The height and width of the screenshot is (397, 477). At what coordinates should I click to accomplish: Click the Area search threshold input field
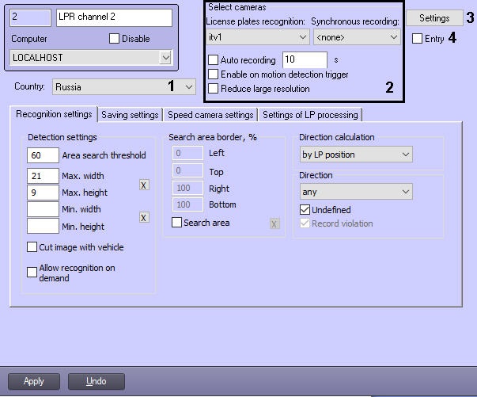[x=43, y=155]
